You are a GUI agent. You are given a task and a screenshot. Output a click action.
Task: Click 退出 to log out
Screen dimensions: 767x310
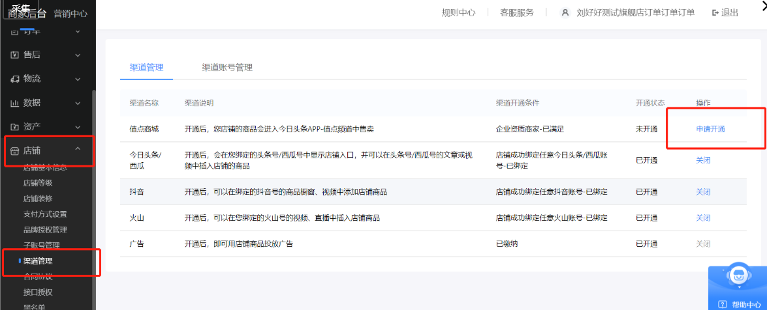(x=730, y=12)
